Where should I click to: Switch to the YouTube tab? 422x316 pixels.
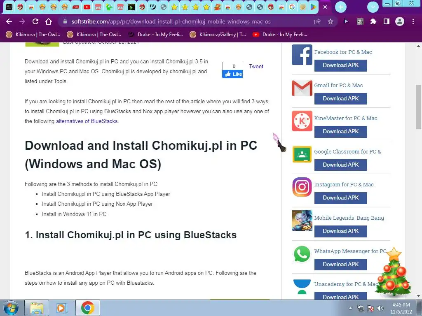[x=87, y=7]
